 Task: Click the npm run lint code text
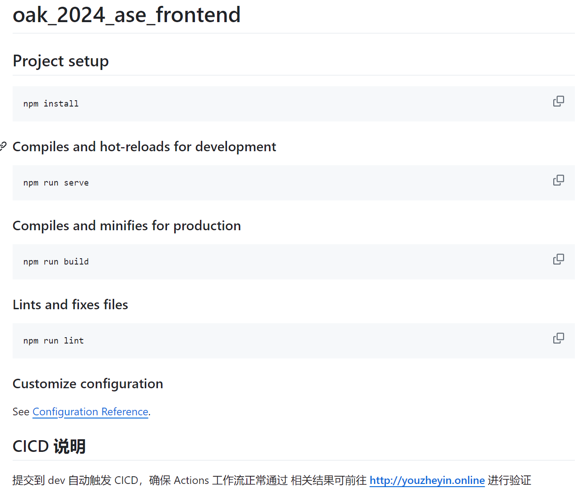54,341
